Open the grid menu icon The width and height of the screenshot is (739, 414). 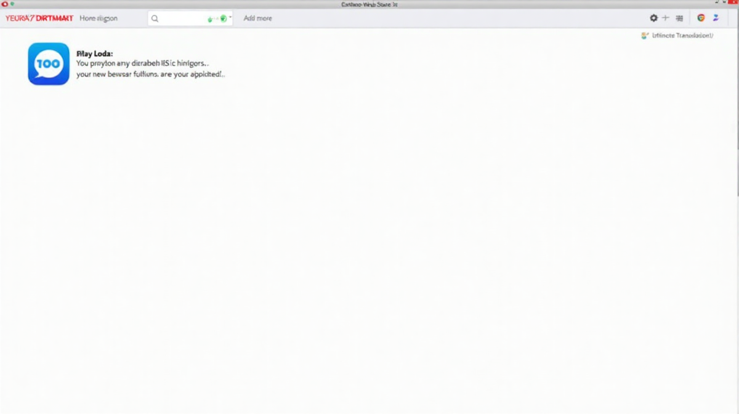[679, 18]
